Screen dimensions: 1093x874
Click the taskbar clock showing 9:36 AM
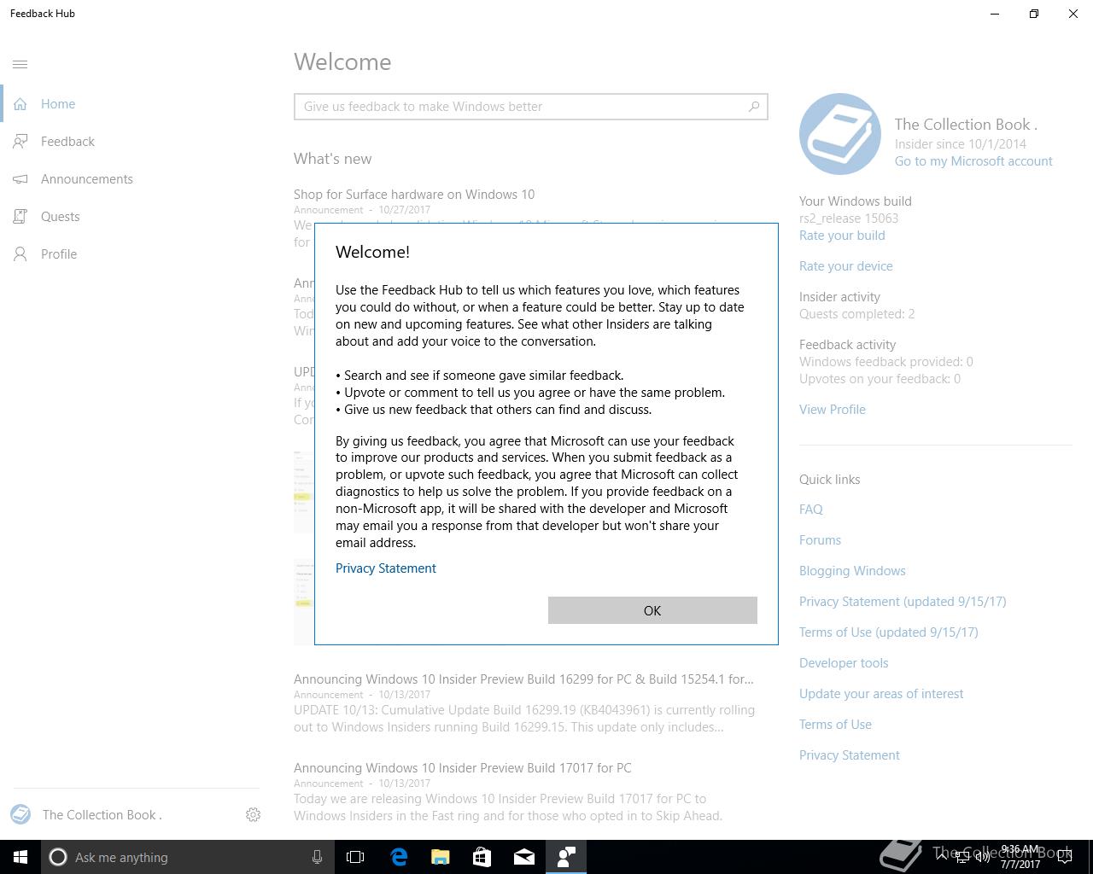coord(1020,857)
